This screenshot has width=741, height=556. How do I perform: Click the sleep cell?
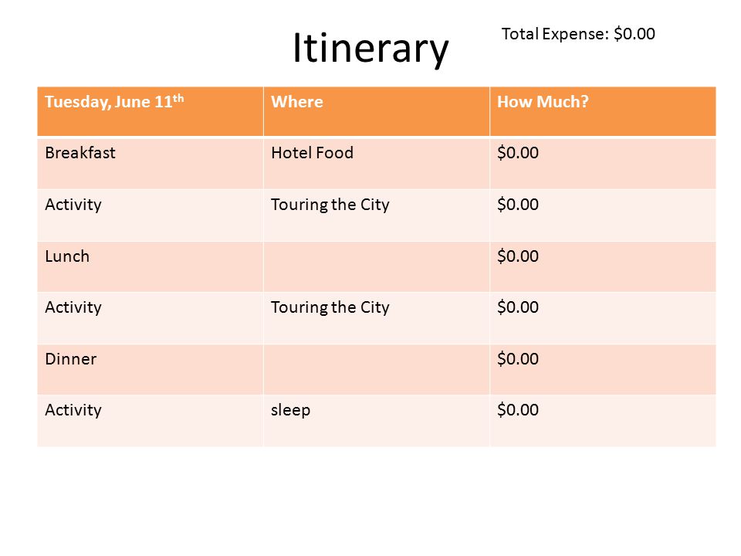click(376, 421)
